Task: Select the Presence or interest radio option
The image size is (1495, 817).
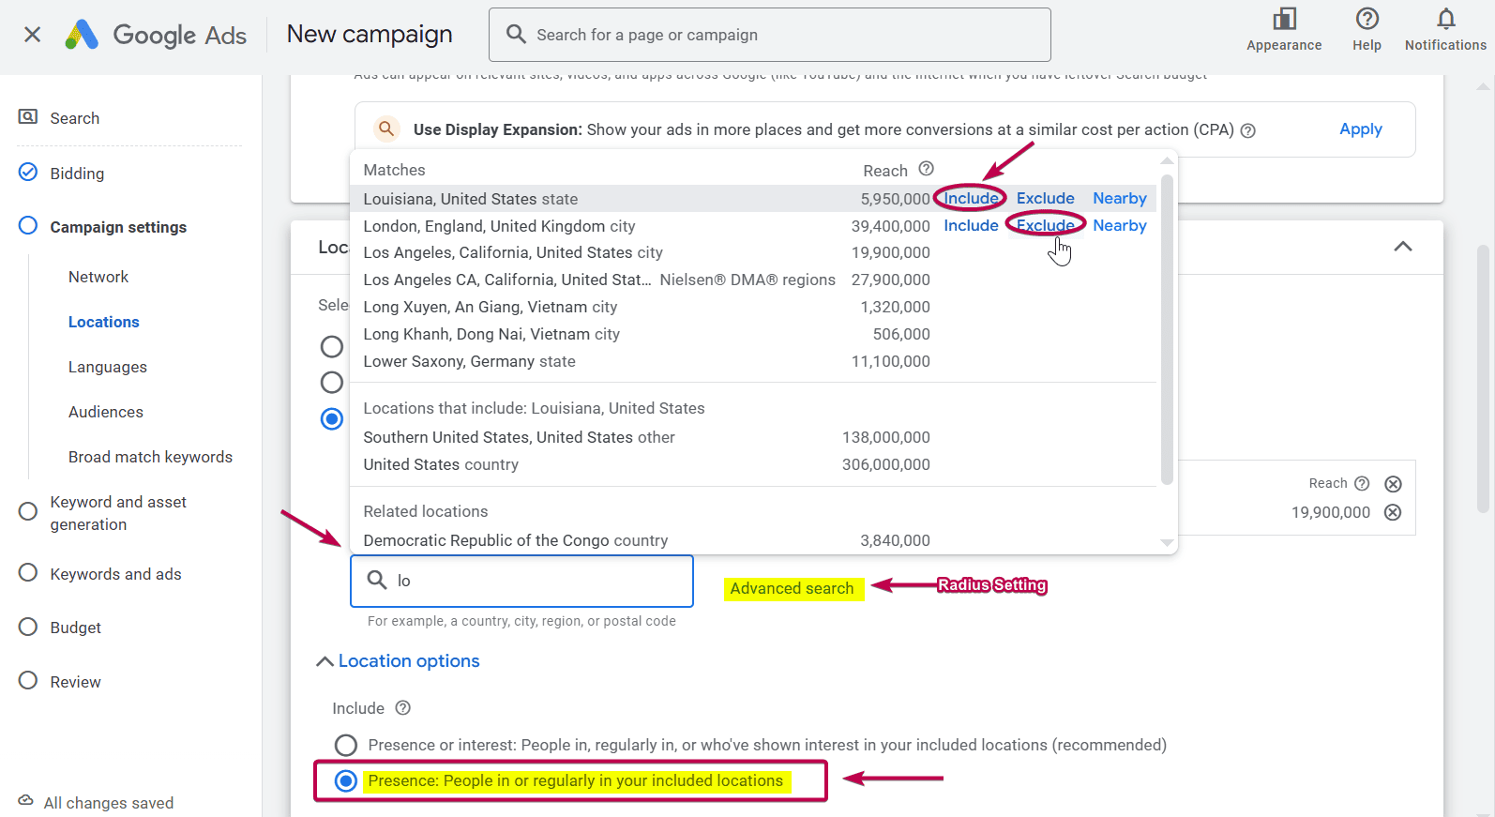Action: [x=346, y=745]
